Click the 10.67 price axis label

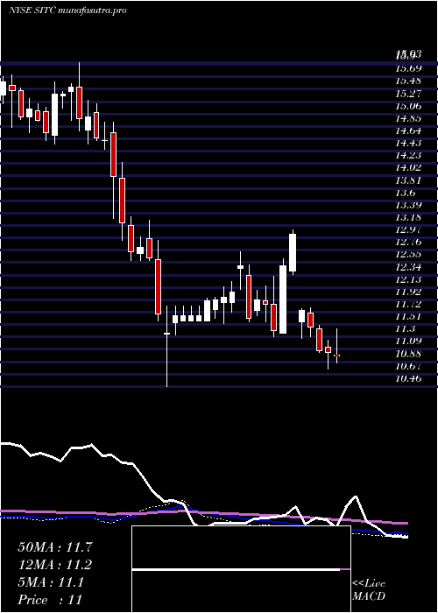tap(408, 366)
